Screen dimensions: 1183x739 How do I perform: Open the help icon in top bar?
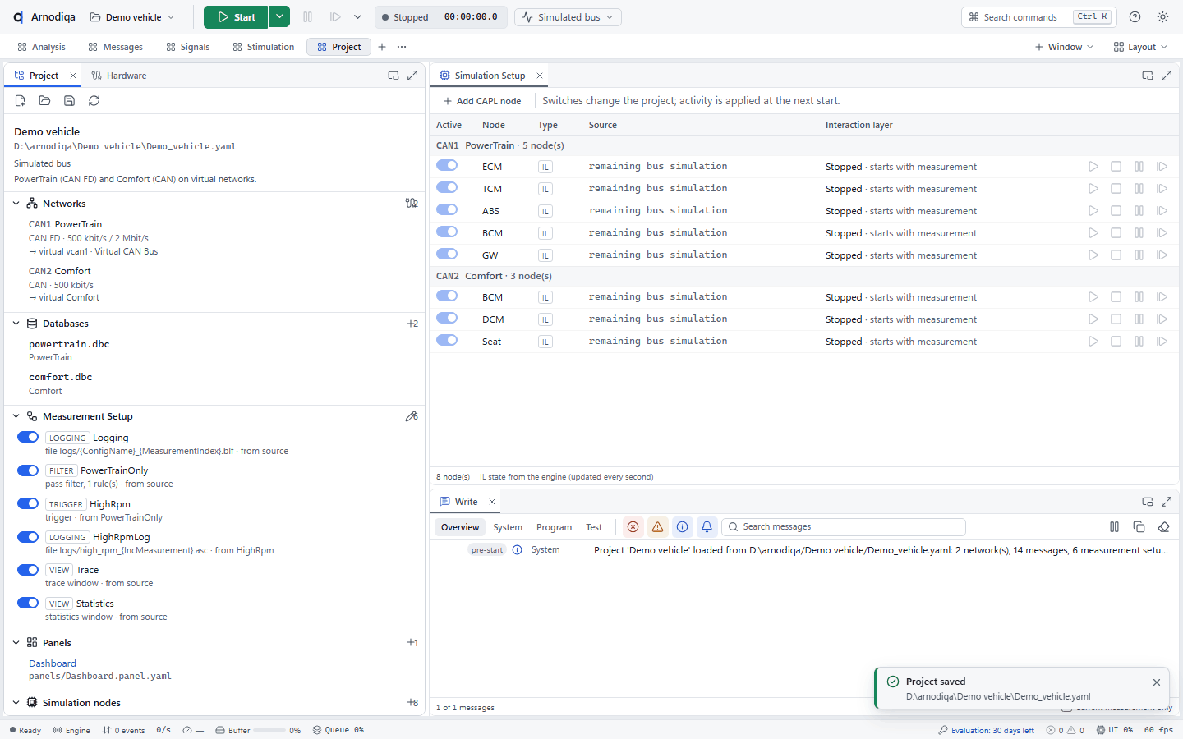pos(1135,16)
